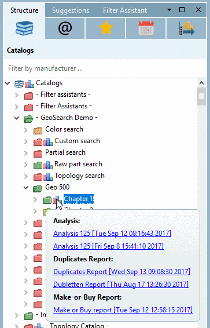Select the Raw part search tree item

(x=78, y=164)
